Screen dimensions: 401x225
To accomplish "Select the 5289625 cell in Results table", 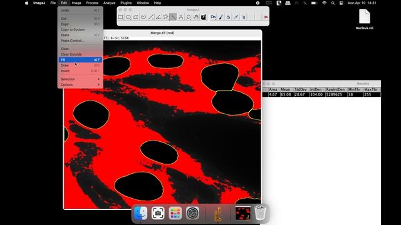I will point(336,94).
